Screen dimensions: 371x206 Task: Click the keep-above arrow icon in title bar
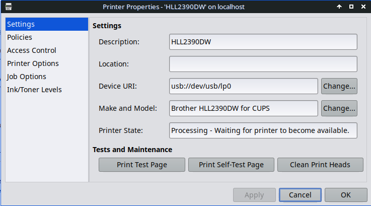click(339, 7)
